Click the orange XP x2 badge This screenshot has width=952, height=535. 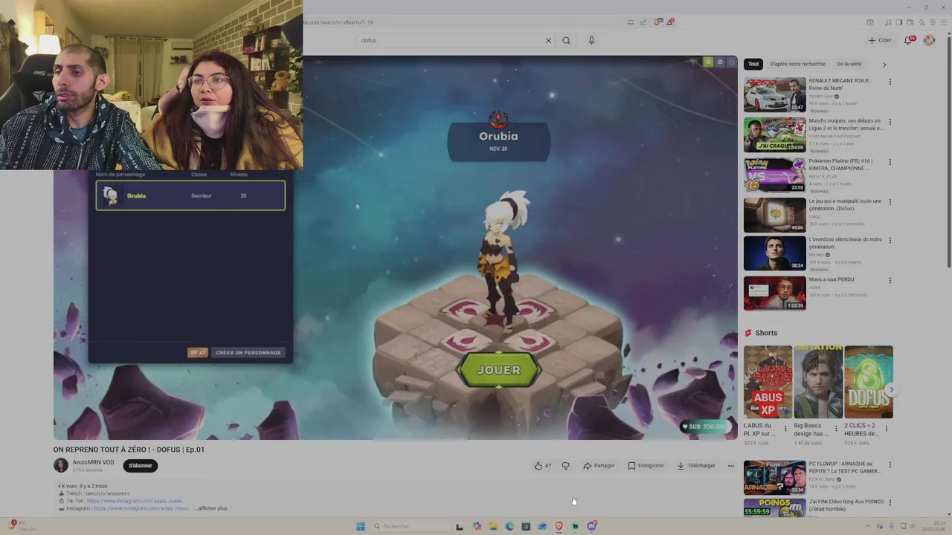tap(197, 353)
